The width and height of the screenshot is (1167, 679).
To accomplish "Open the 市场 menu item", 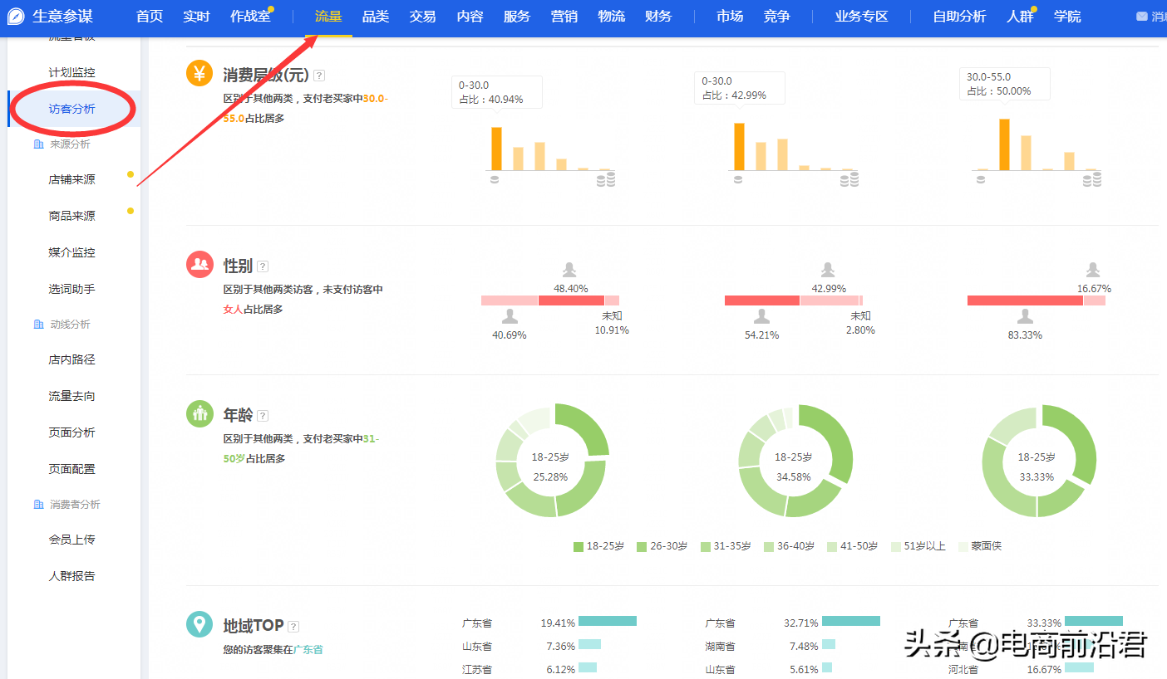I will [730, 15].
